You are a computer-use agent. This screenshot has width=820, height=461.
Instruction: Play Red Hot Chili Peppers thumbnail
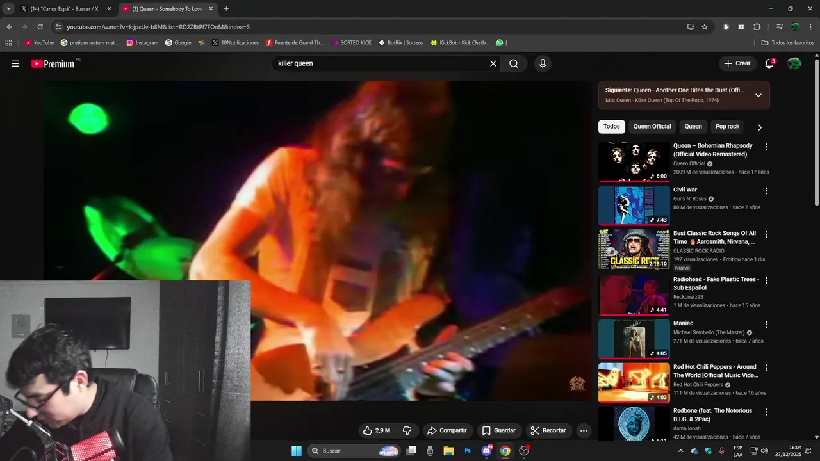click(634, 383)
